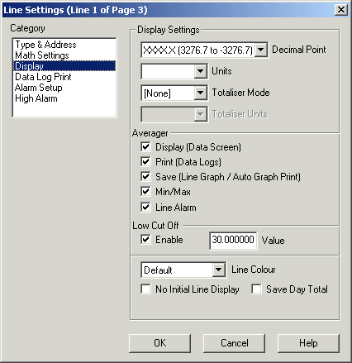Select Math Settings category

coord(42,55)
